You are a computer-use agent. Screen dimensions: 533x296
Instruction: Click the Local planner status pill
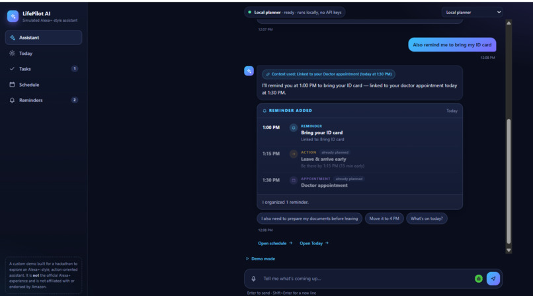pos(295,12)
